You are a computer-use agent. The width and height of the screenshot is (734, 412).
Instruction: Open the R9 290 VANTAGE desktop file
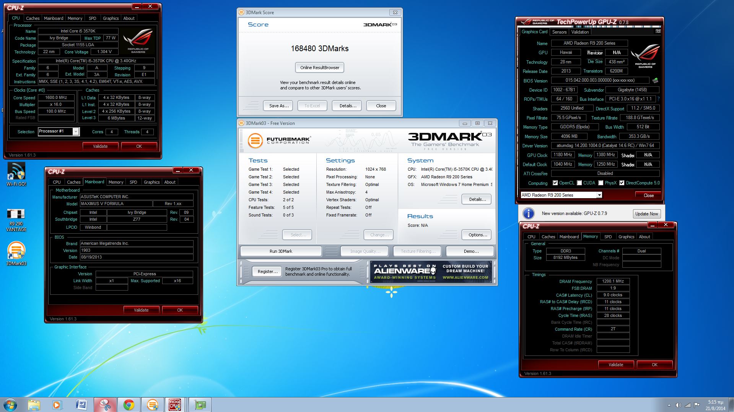click(x=16, y=220)
